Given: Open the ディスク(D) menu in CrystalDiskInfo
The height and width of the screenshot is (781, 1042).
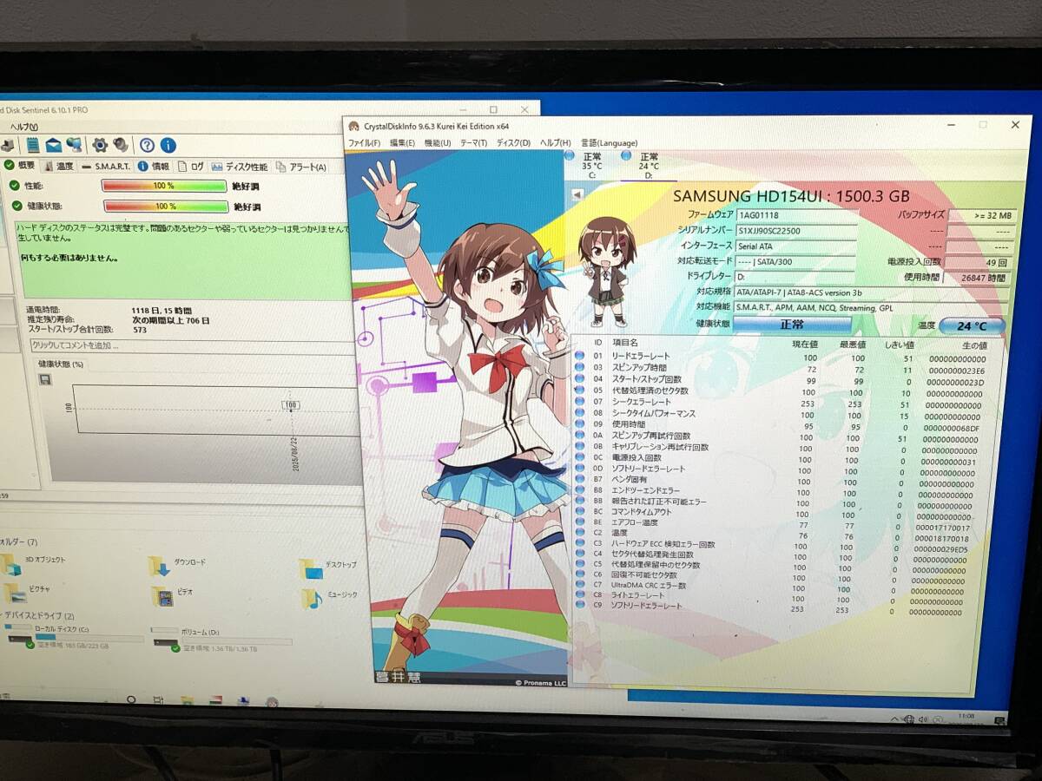Looking at the screenshot, I should coord(513,142).
